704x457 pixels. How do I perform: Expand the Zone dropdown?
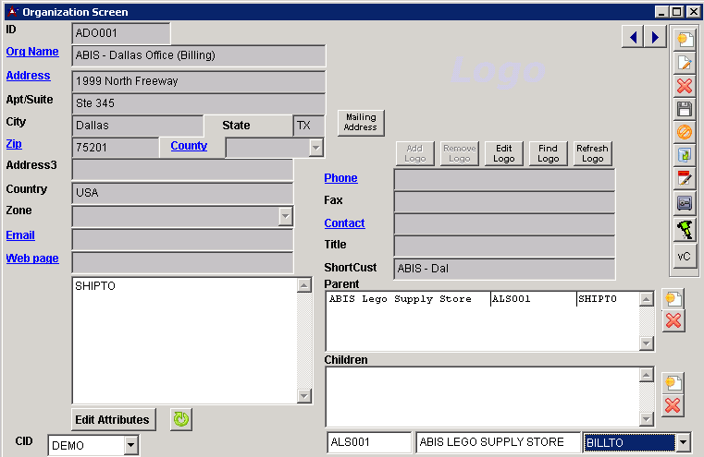click(285, 216)
